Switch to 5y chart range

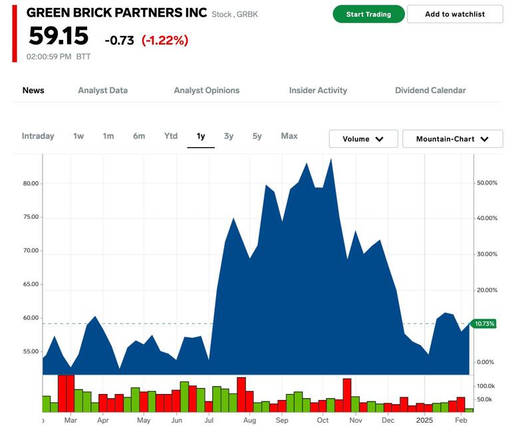click(x=257, y=136)
